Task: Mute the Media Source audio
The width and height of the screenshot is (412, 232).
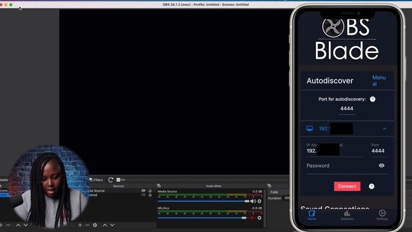Action: pyautogui.click(x=253, y=201)
